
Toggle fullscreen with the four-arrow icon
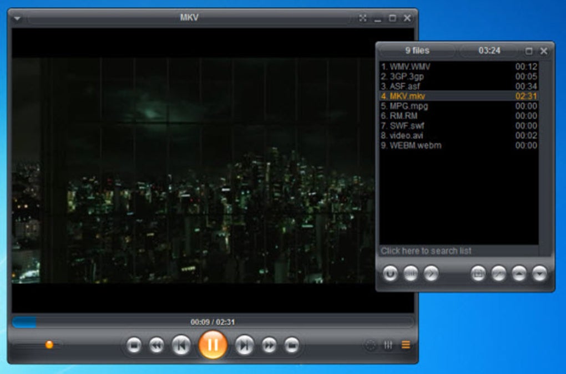(x=363, y=18)
